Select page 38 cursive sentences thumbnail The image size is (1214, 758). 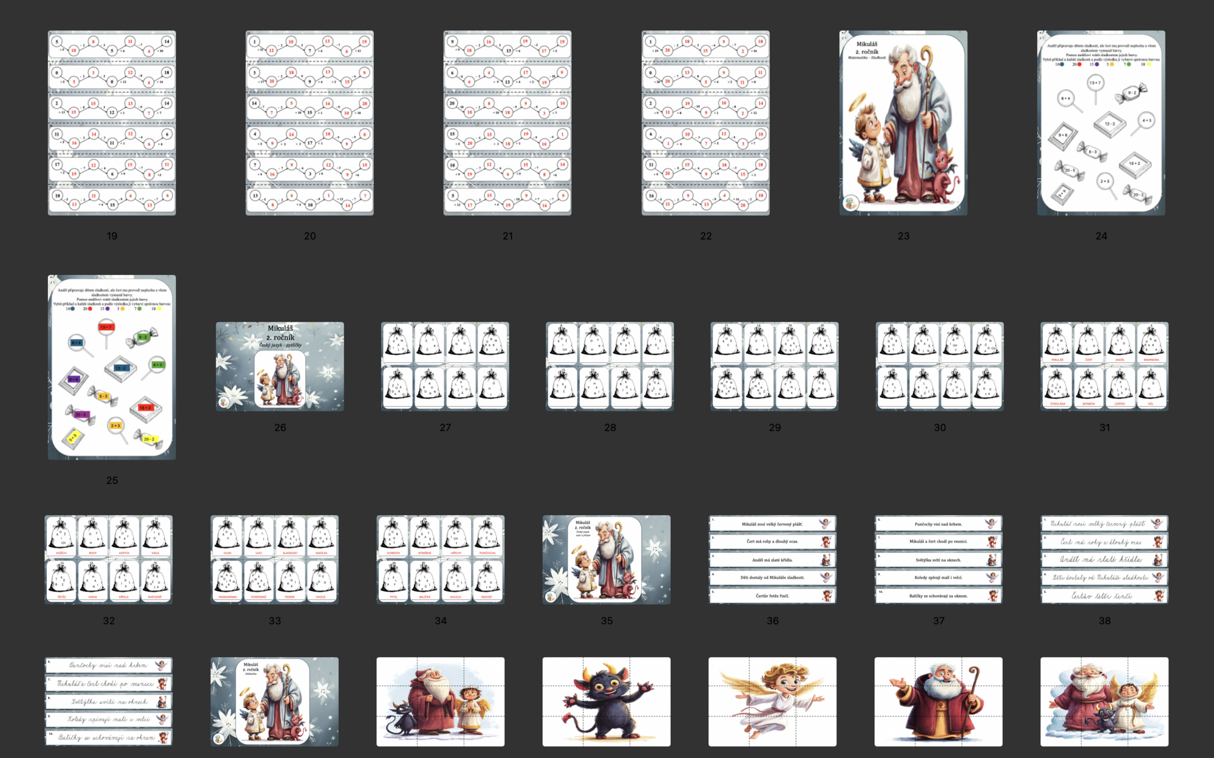tap(1104, 559)
